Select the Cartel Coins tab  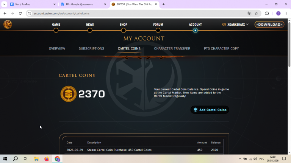[x=129, y=48]
